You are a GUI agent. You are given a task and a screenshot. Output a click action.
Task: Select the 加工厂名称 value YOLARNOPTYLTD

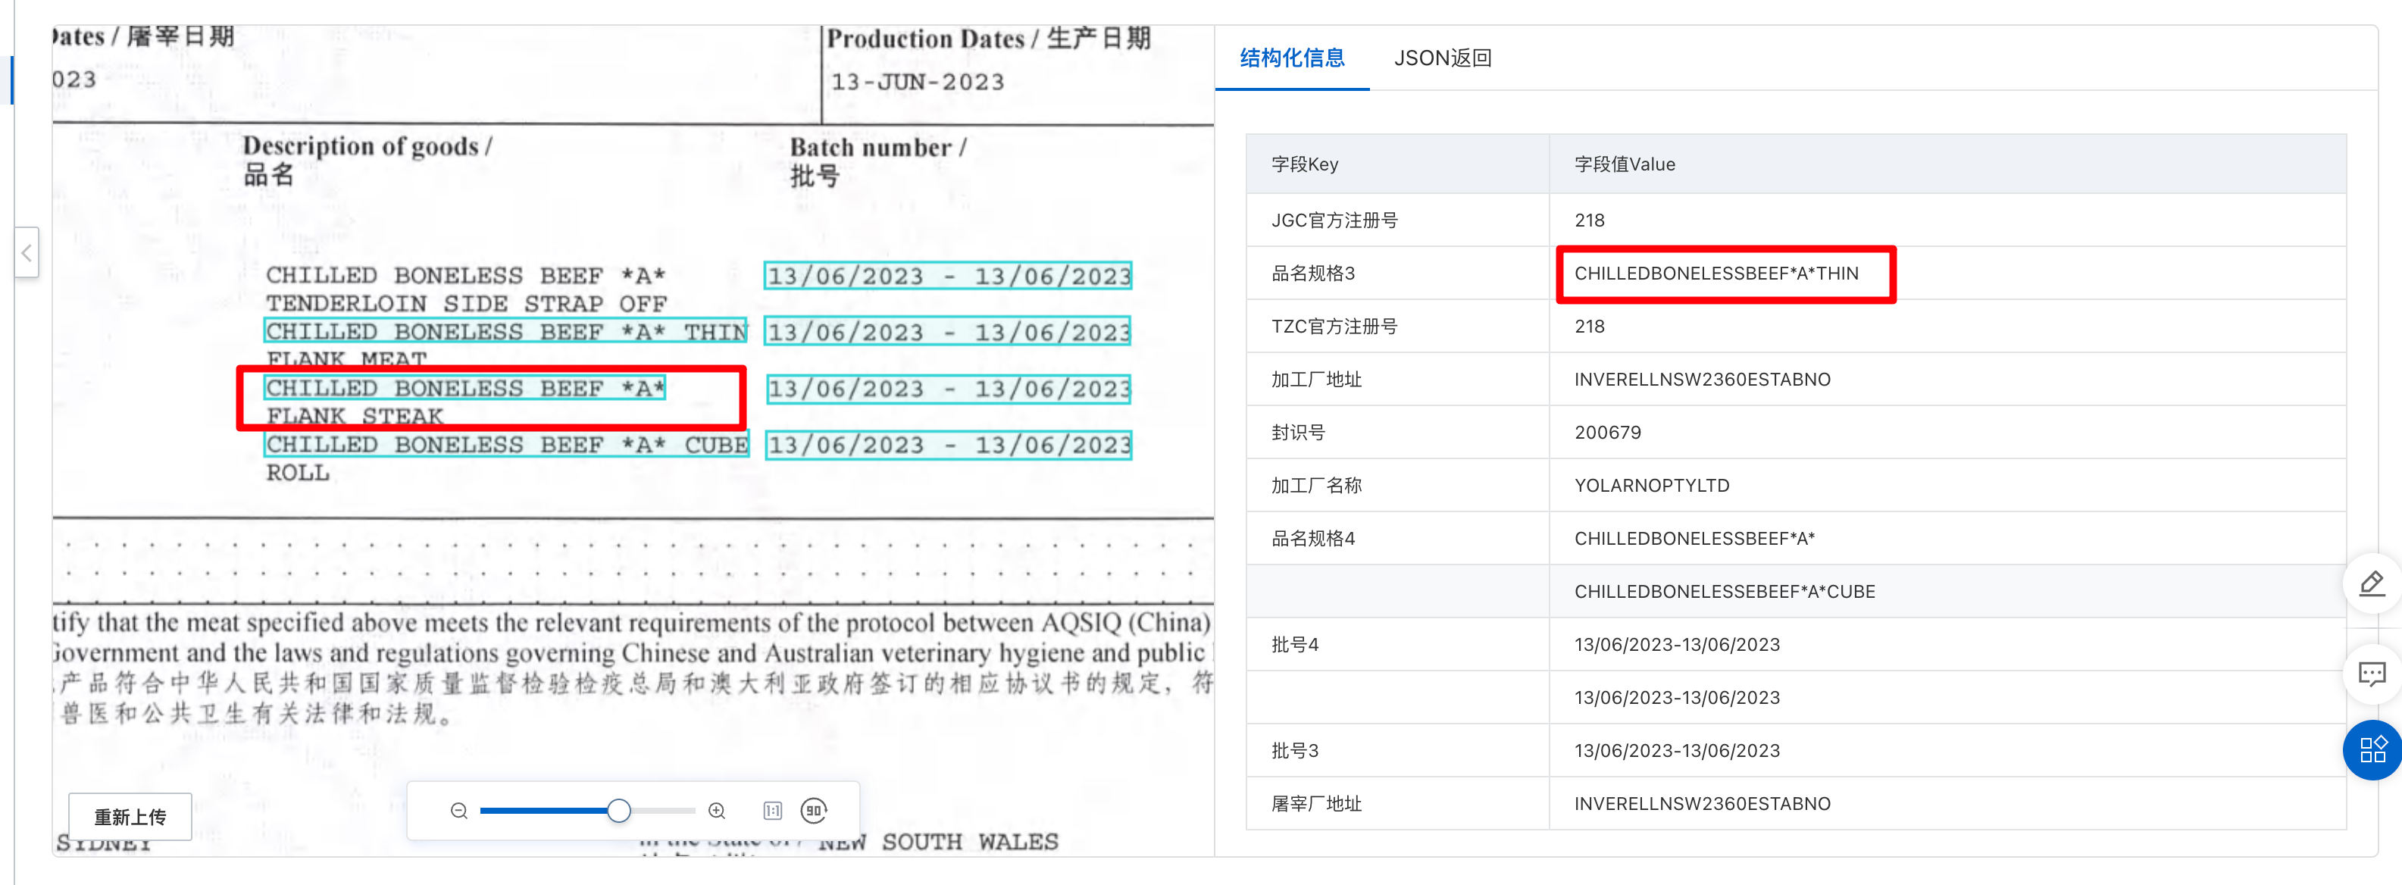click(x=1651, y=486)
